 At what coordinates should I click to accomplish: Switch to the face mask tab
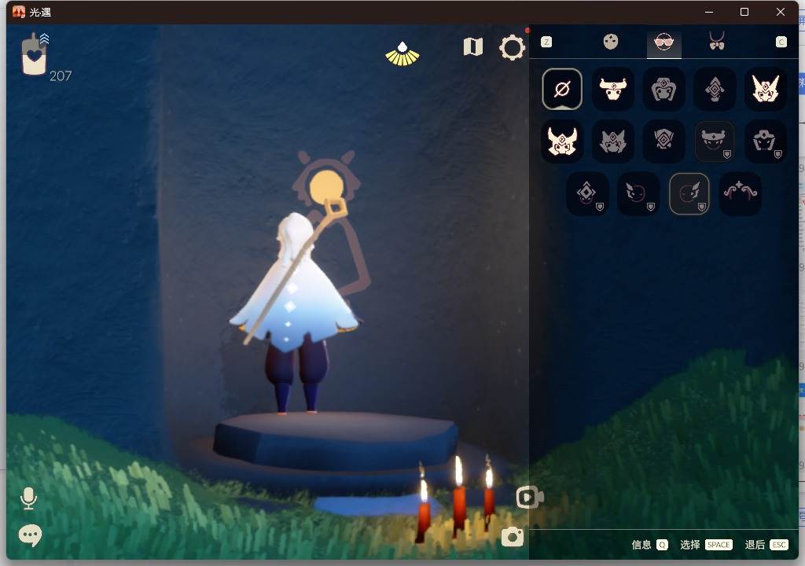pyautogui.click(x=610, y=42)
